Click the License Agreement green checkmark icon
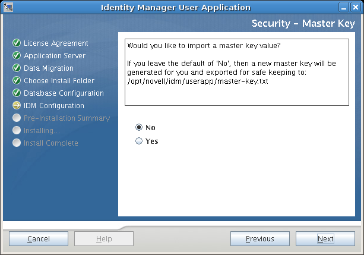This screenshot has width=364, height=255. click(x=17, y=43)
